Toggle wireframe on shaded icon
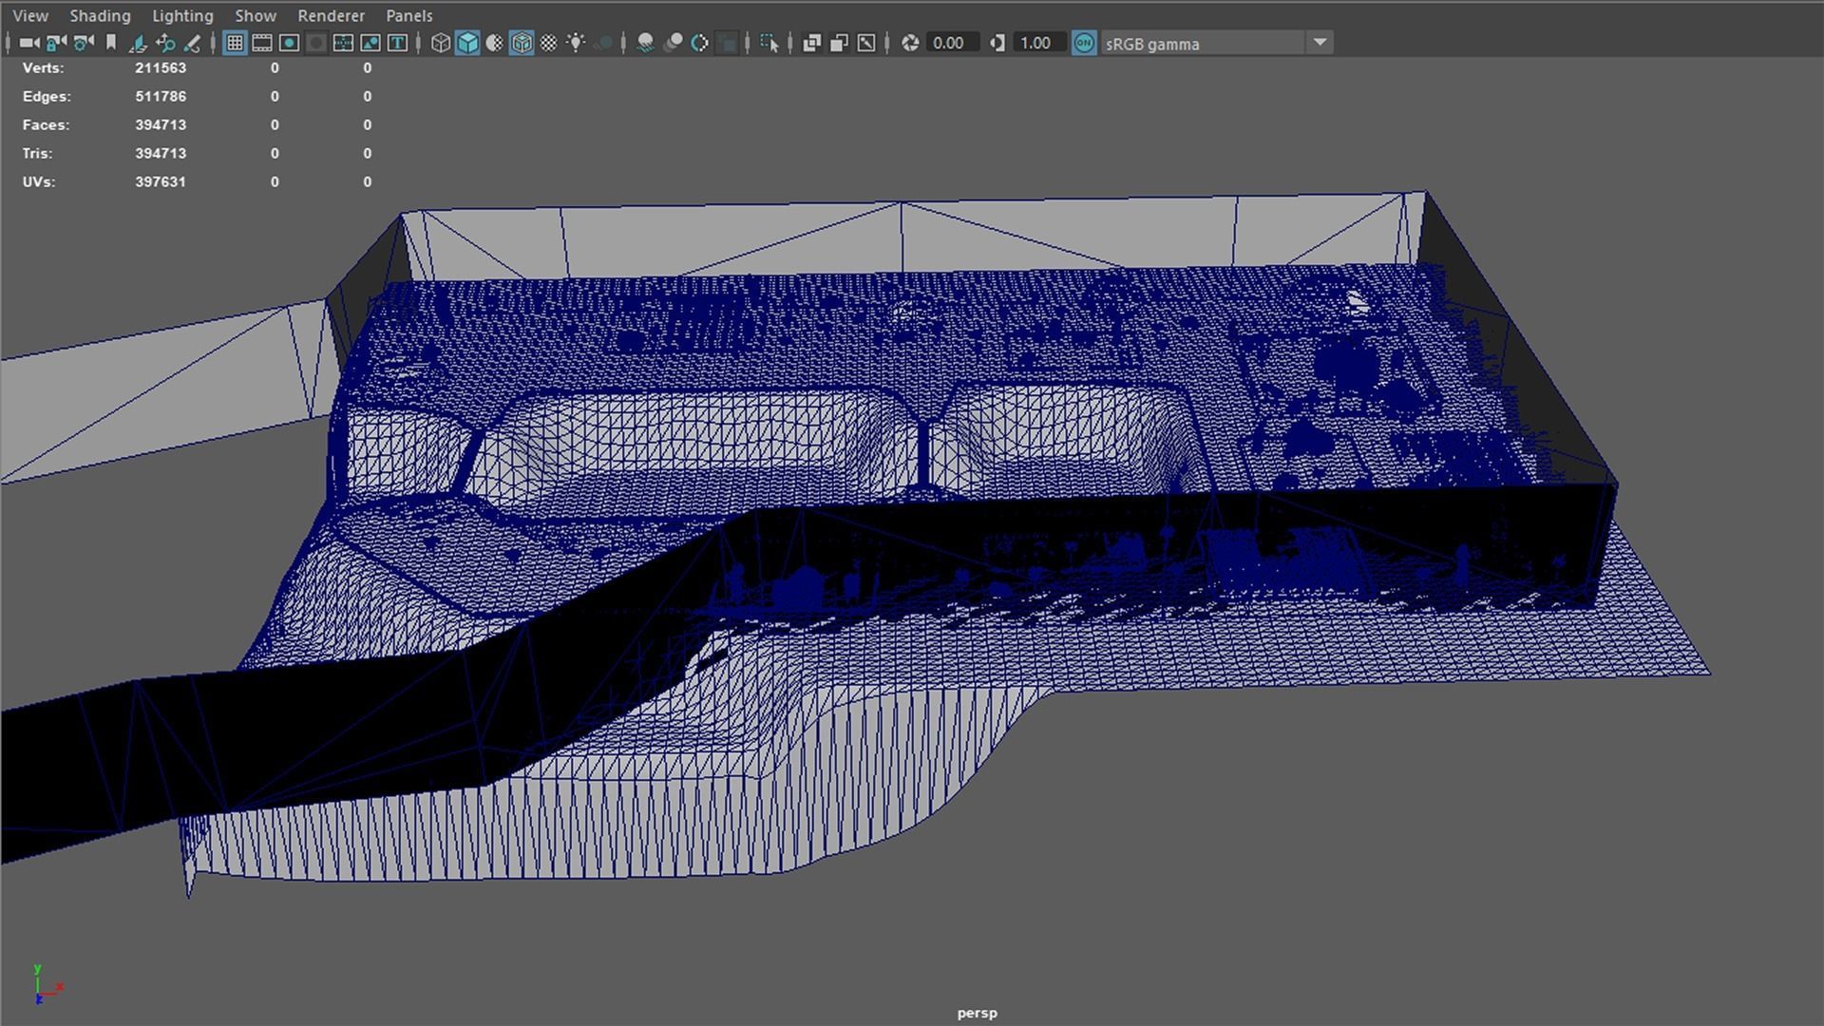1824x1026 pixels. tap(522, 43)
